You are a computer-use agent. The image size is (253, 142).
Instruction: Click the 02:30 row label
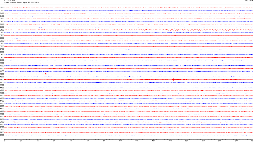click(2, 22)
